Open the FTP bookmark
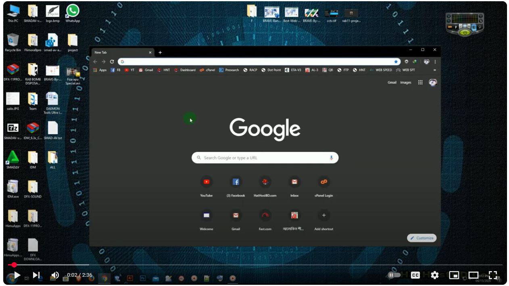This screenshot has height=286, width=509. [x=343, y=70]
